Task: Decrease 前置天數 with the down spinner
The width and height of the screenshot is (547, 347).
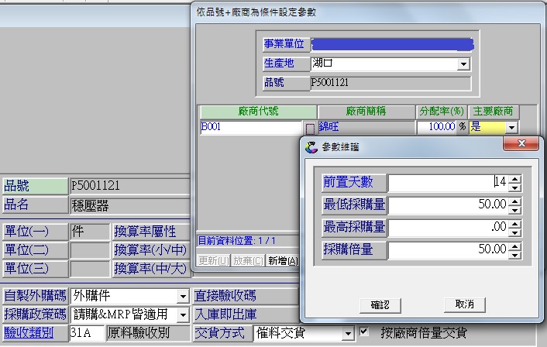Action: [x=515, y=187]
